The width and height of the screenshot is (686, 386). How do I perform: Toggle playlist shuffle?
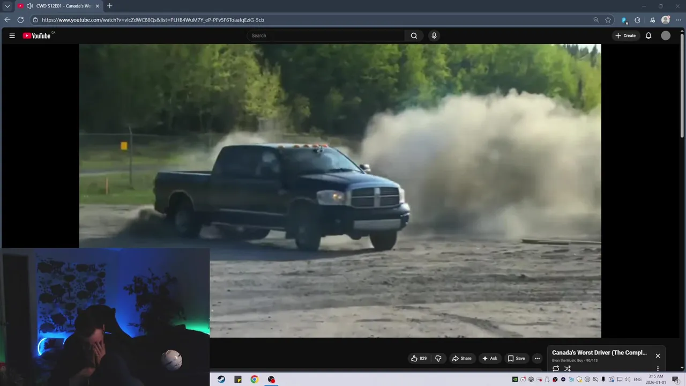(567, 369)
